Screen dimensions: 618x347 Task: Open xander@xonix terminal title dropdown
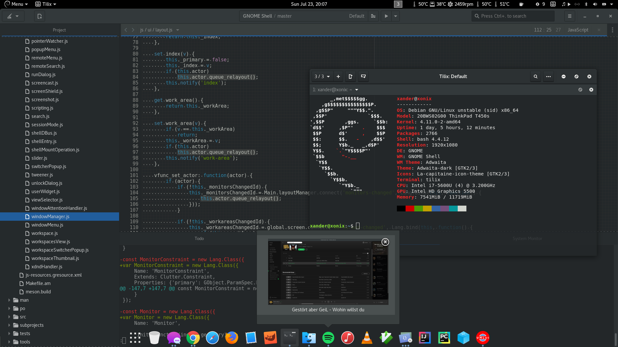356,90
